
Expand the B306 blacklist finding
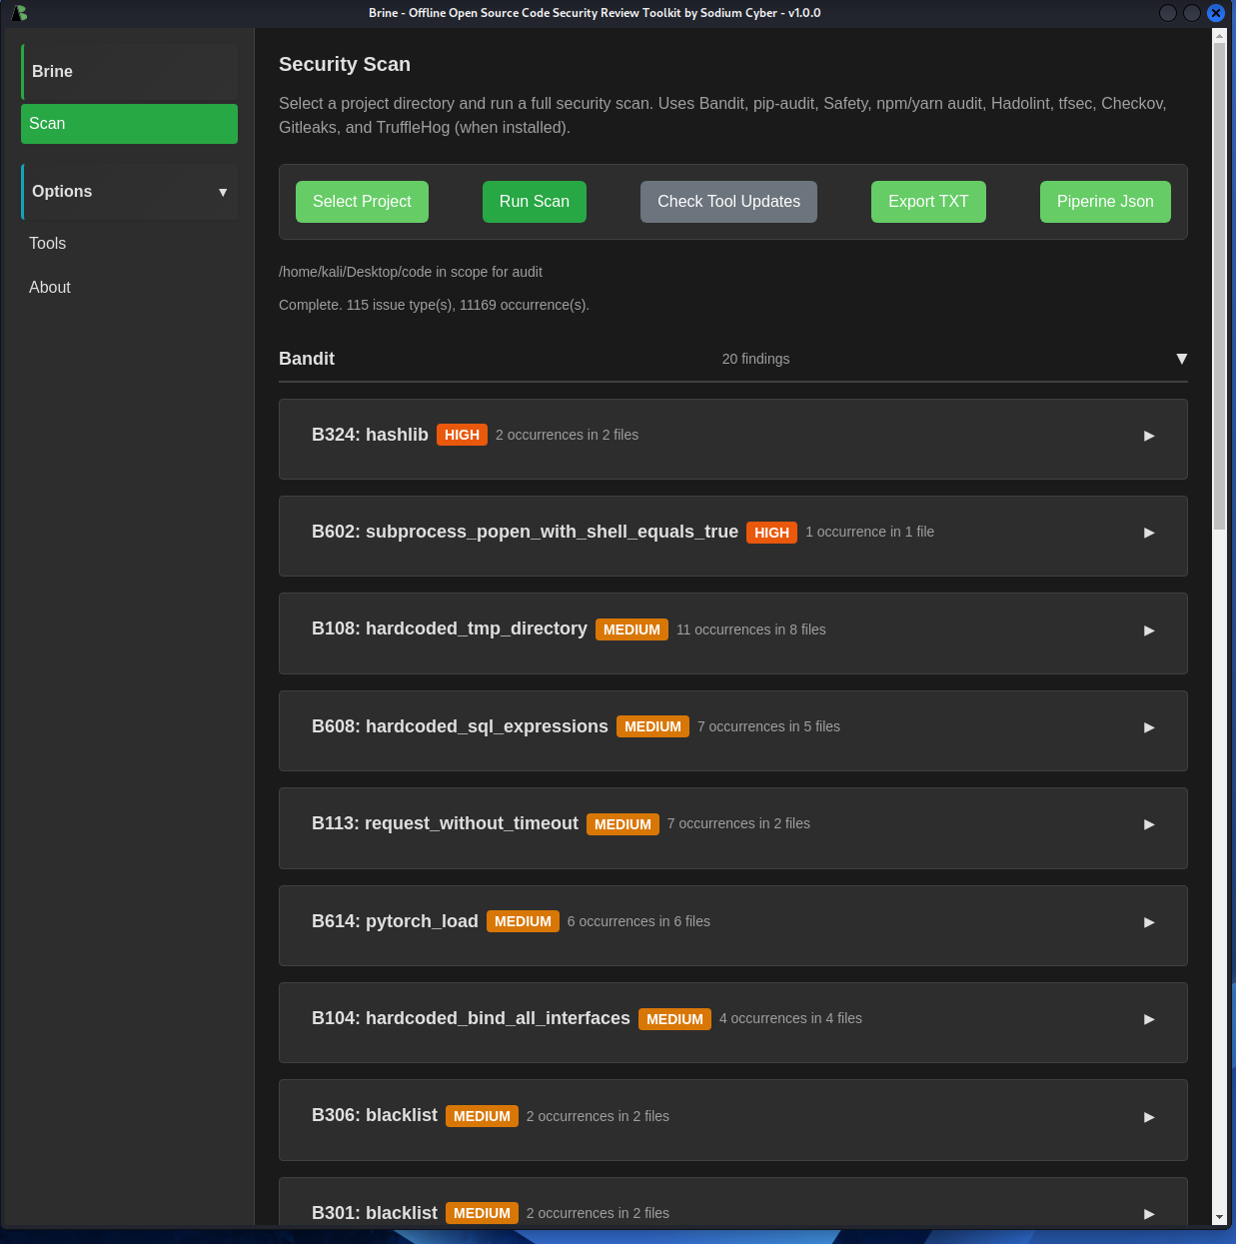[1148, 1117]
